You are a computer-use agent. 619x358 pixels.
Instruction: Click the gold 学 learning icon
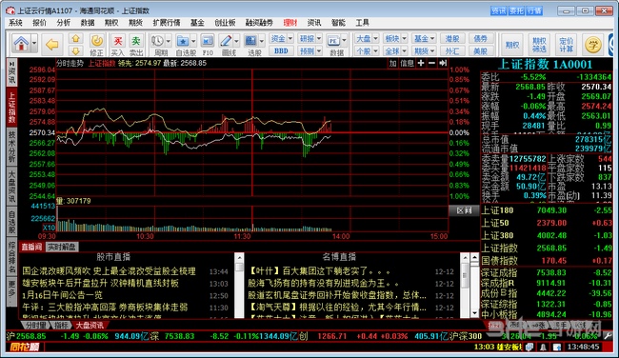(x=593, y=44)
